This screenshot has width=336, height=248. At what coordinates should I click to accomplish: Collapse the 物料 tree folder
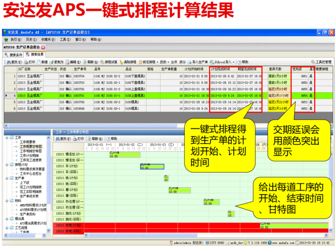[x=7, y=201]
